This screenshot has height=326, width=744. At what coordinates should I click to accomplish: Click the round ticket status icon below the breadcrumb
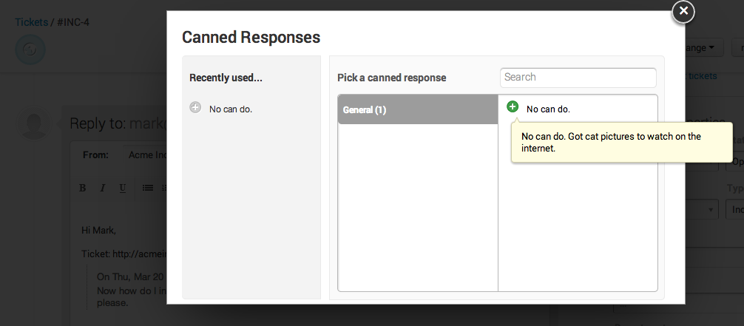30,49
